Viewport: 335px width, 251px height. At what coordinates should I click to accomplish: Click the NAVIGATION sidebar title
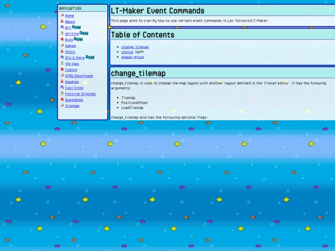click(70, 9)
